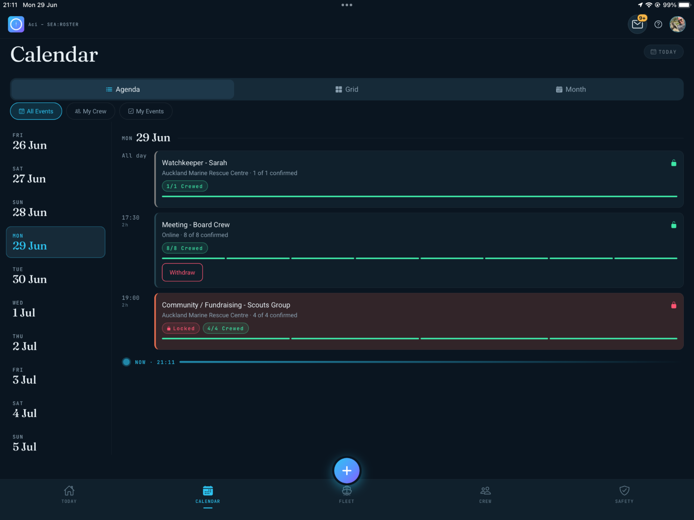The width and height of the screenshot is (694, 520).
Task: Click the 'MON 29 Jun' day header
Action: click(146, 138)
